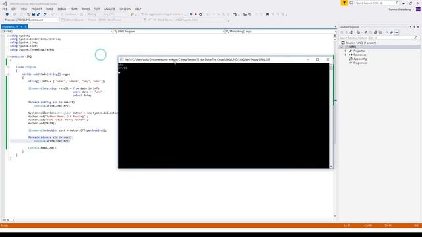Image resolution: width=422 pixels, height=237 pixels.
Task: Open the Process dropdown showing LINQ.vshost.exe
Action: tap(38, 20)
